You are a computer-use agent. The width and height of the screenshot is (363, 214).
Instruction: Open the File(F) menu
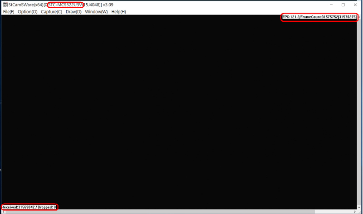pos(9,12)
